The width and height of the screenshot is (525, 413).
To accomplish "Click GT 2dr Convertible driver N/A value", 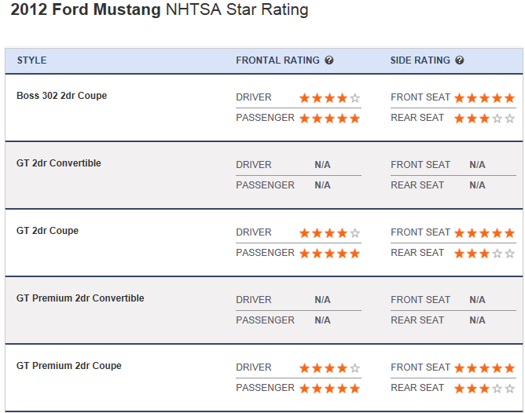I will (x=322, y=165).
